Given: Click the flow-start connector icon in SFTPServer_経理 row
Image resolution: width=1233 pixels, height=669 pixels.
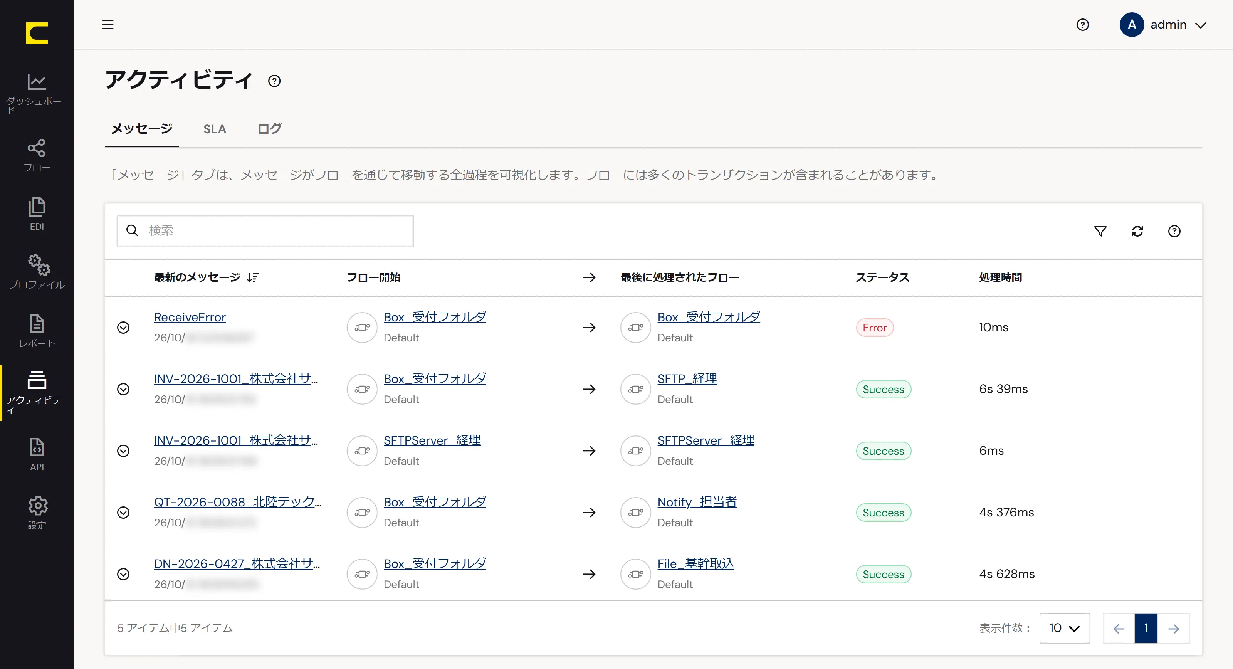Looking at the screenshot, I should (x=362, y=450).
